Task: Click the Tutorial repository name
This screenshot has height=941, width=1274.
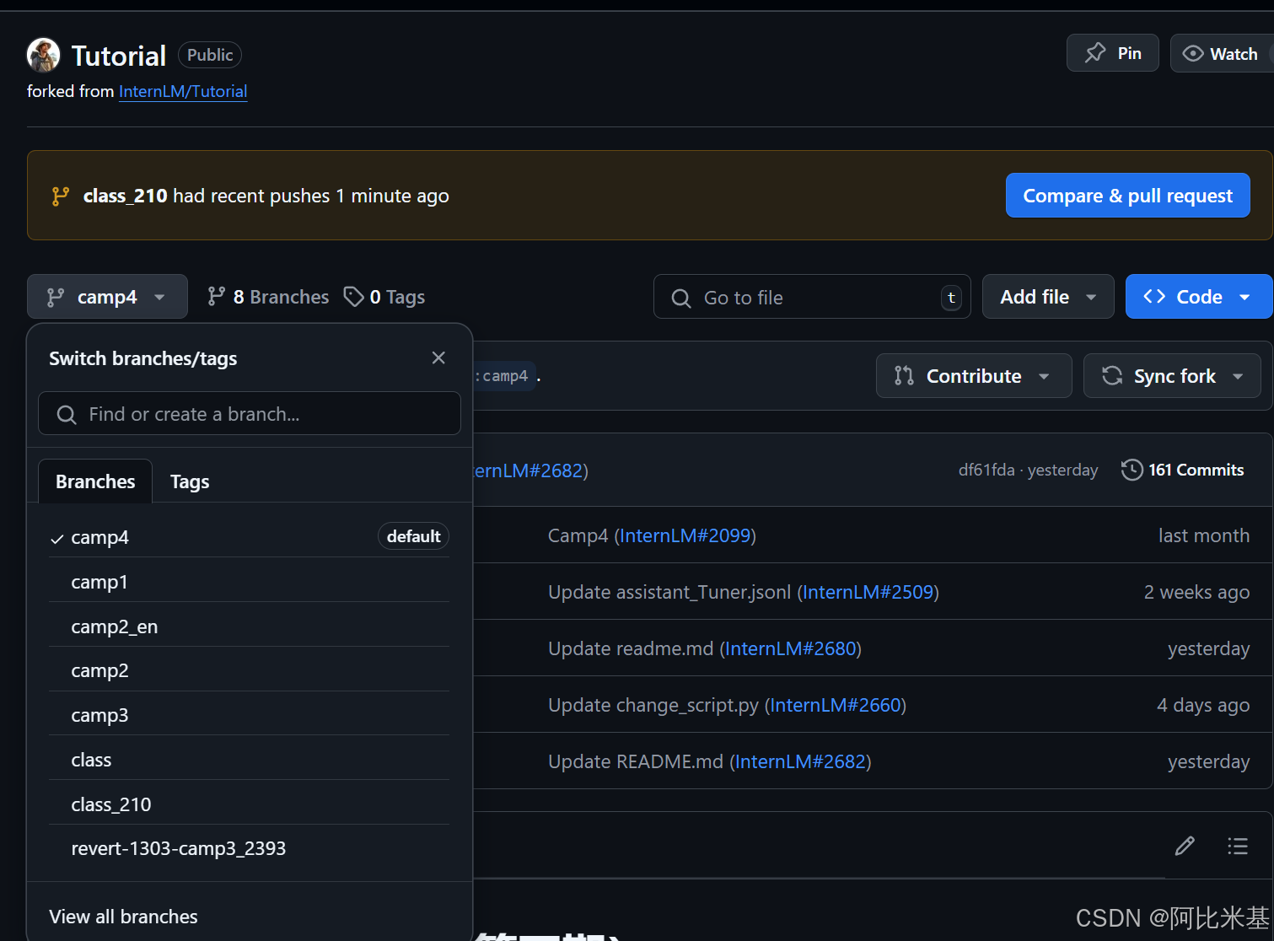Action: [x=119, y=56]
